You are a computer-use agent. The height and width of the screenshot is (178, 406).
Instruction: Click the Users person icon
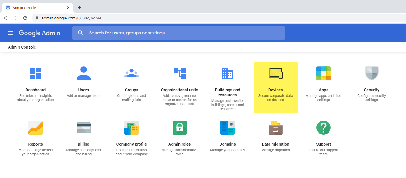tap(84, 73)
